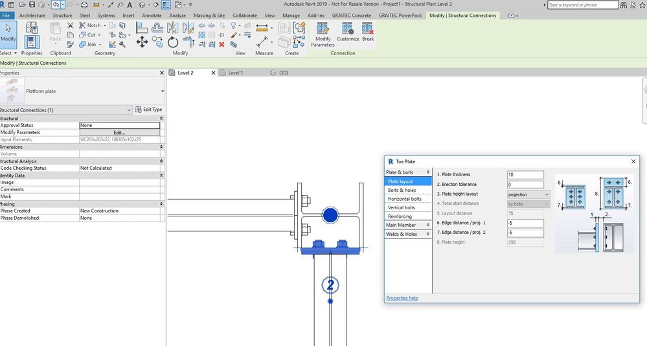The height and width of the screenshot is (346, 647).
Task: Switch to the Annotate ribbon tab
Action: (152, 16)
